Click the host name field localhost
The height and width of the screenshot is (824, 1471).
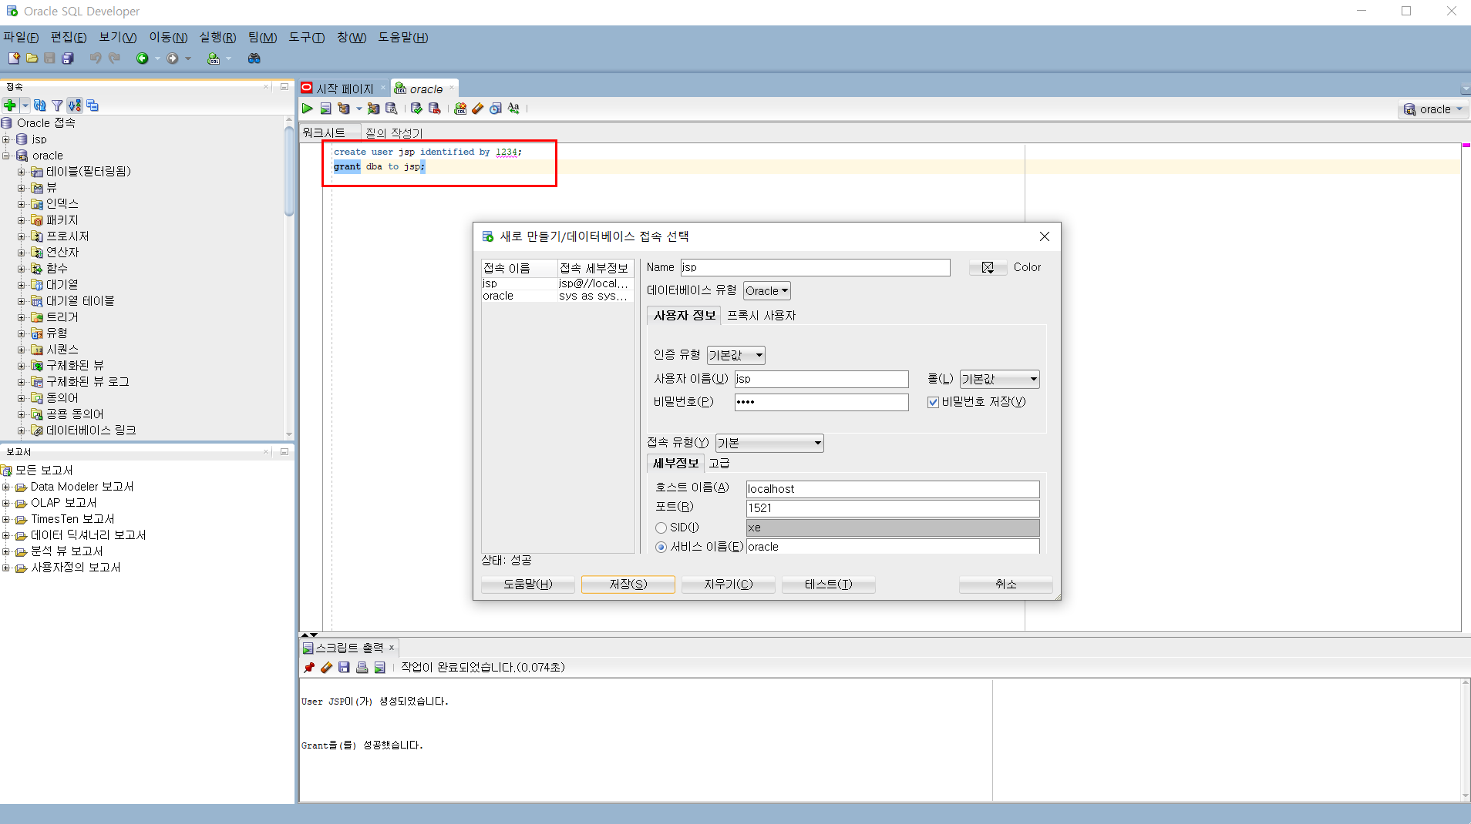pyautogui.click(x=892, y=489)
